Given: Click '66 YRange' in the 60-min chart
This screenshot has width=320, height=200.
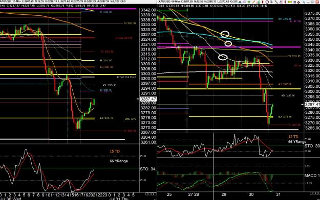Looking at the screenshot, I should [x=297, y=142].
